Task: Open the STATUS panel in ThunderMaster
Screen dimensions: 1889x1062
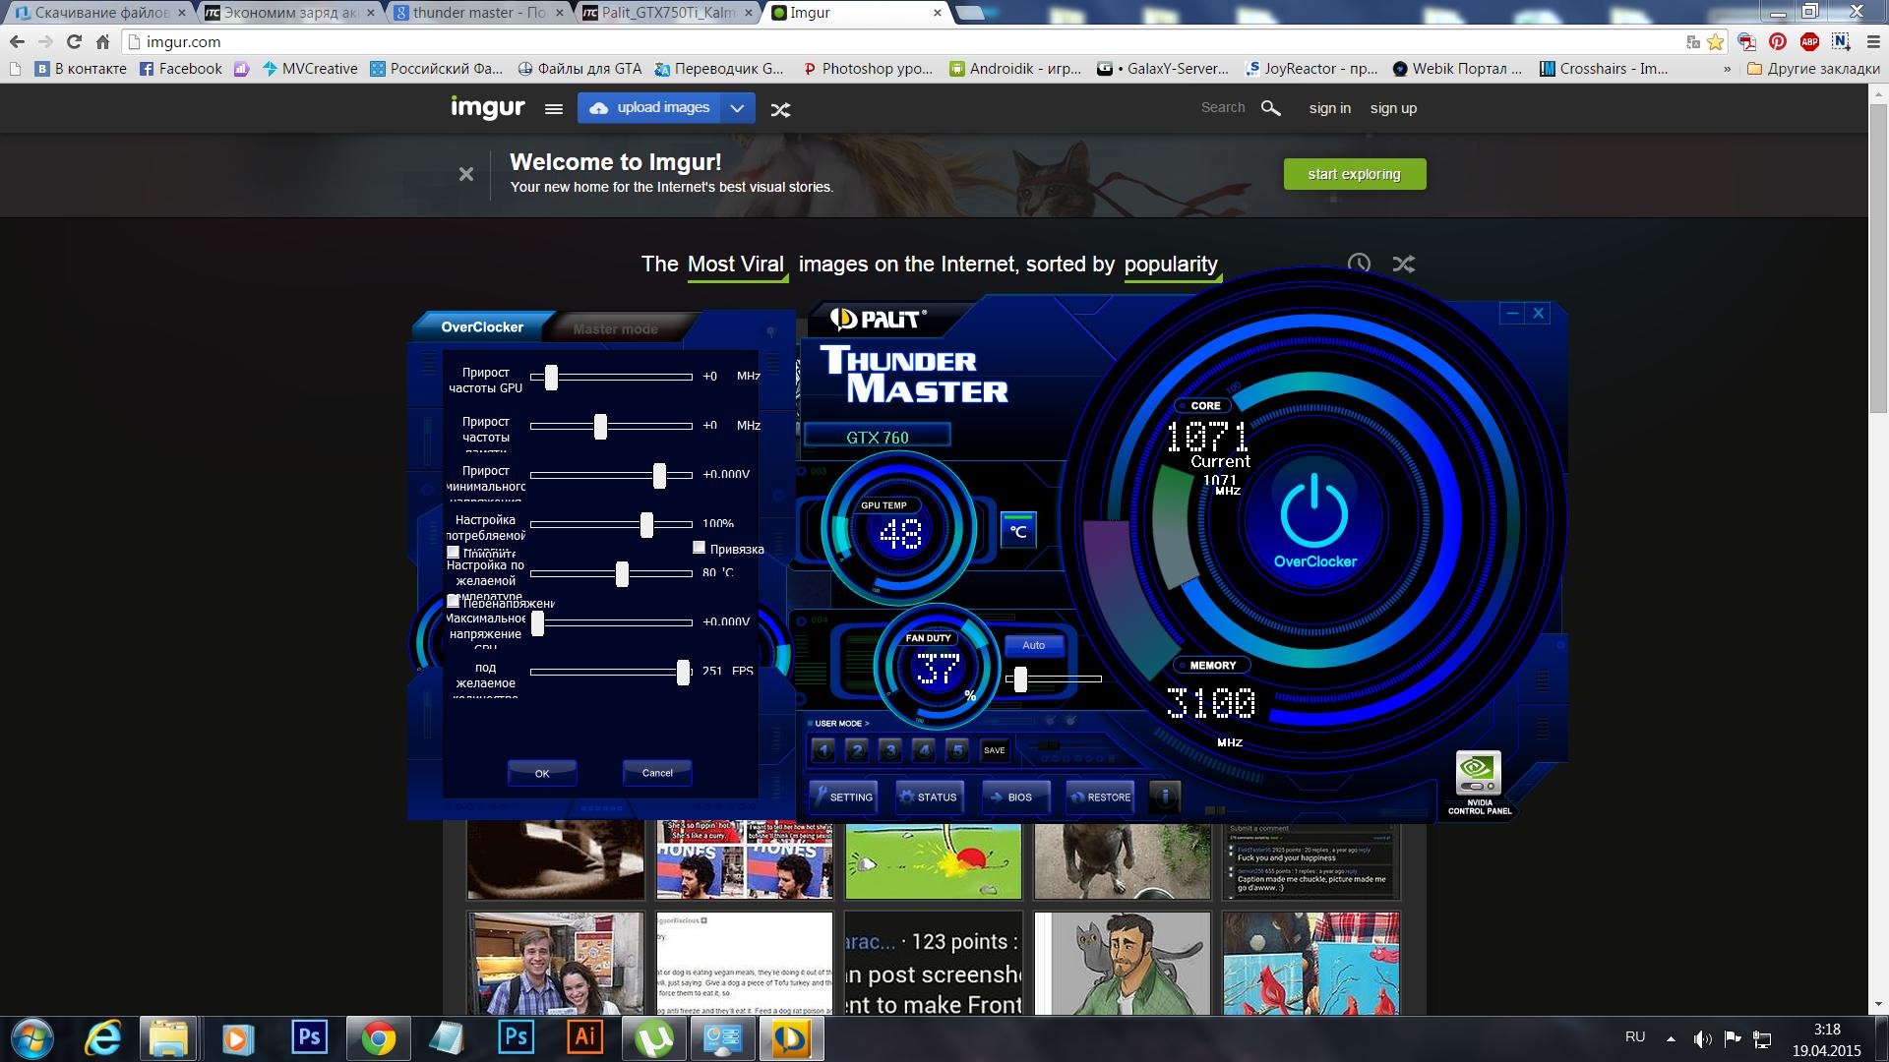Action: pyautogui.click(x=928, y=797)
